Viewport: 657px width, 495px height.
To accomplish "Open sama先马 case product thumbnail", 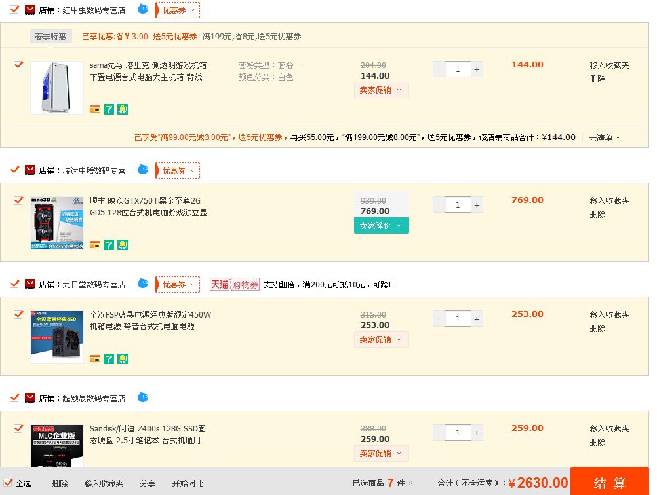I will pyautogui.click(x=57, y=88).
